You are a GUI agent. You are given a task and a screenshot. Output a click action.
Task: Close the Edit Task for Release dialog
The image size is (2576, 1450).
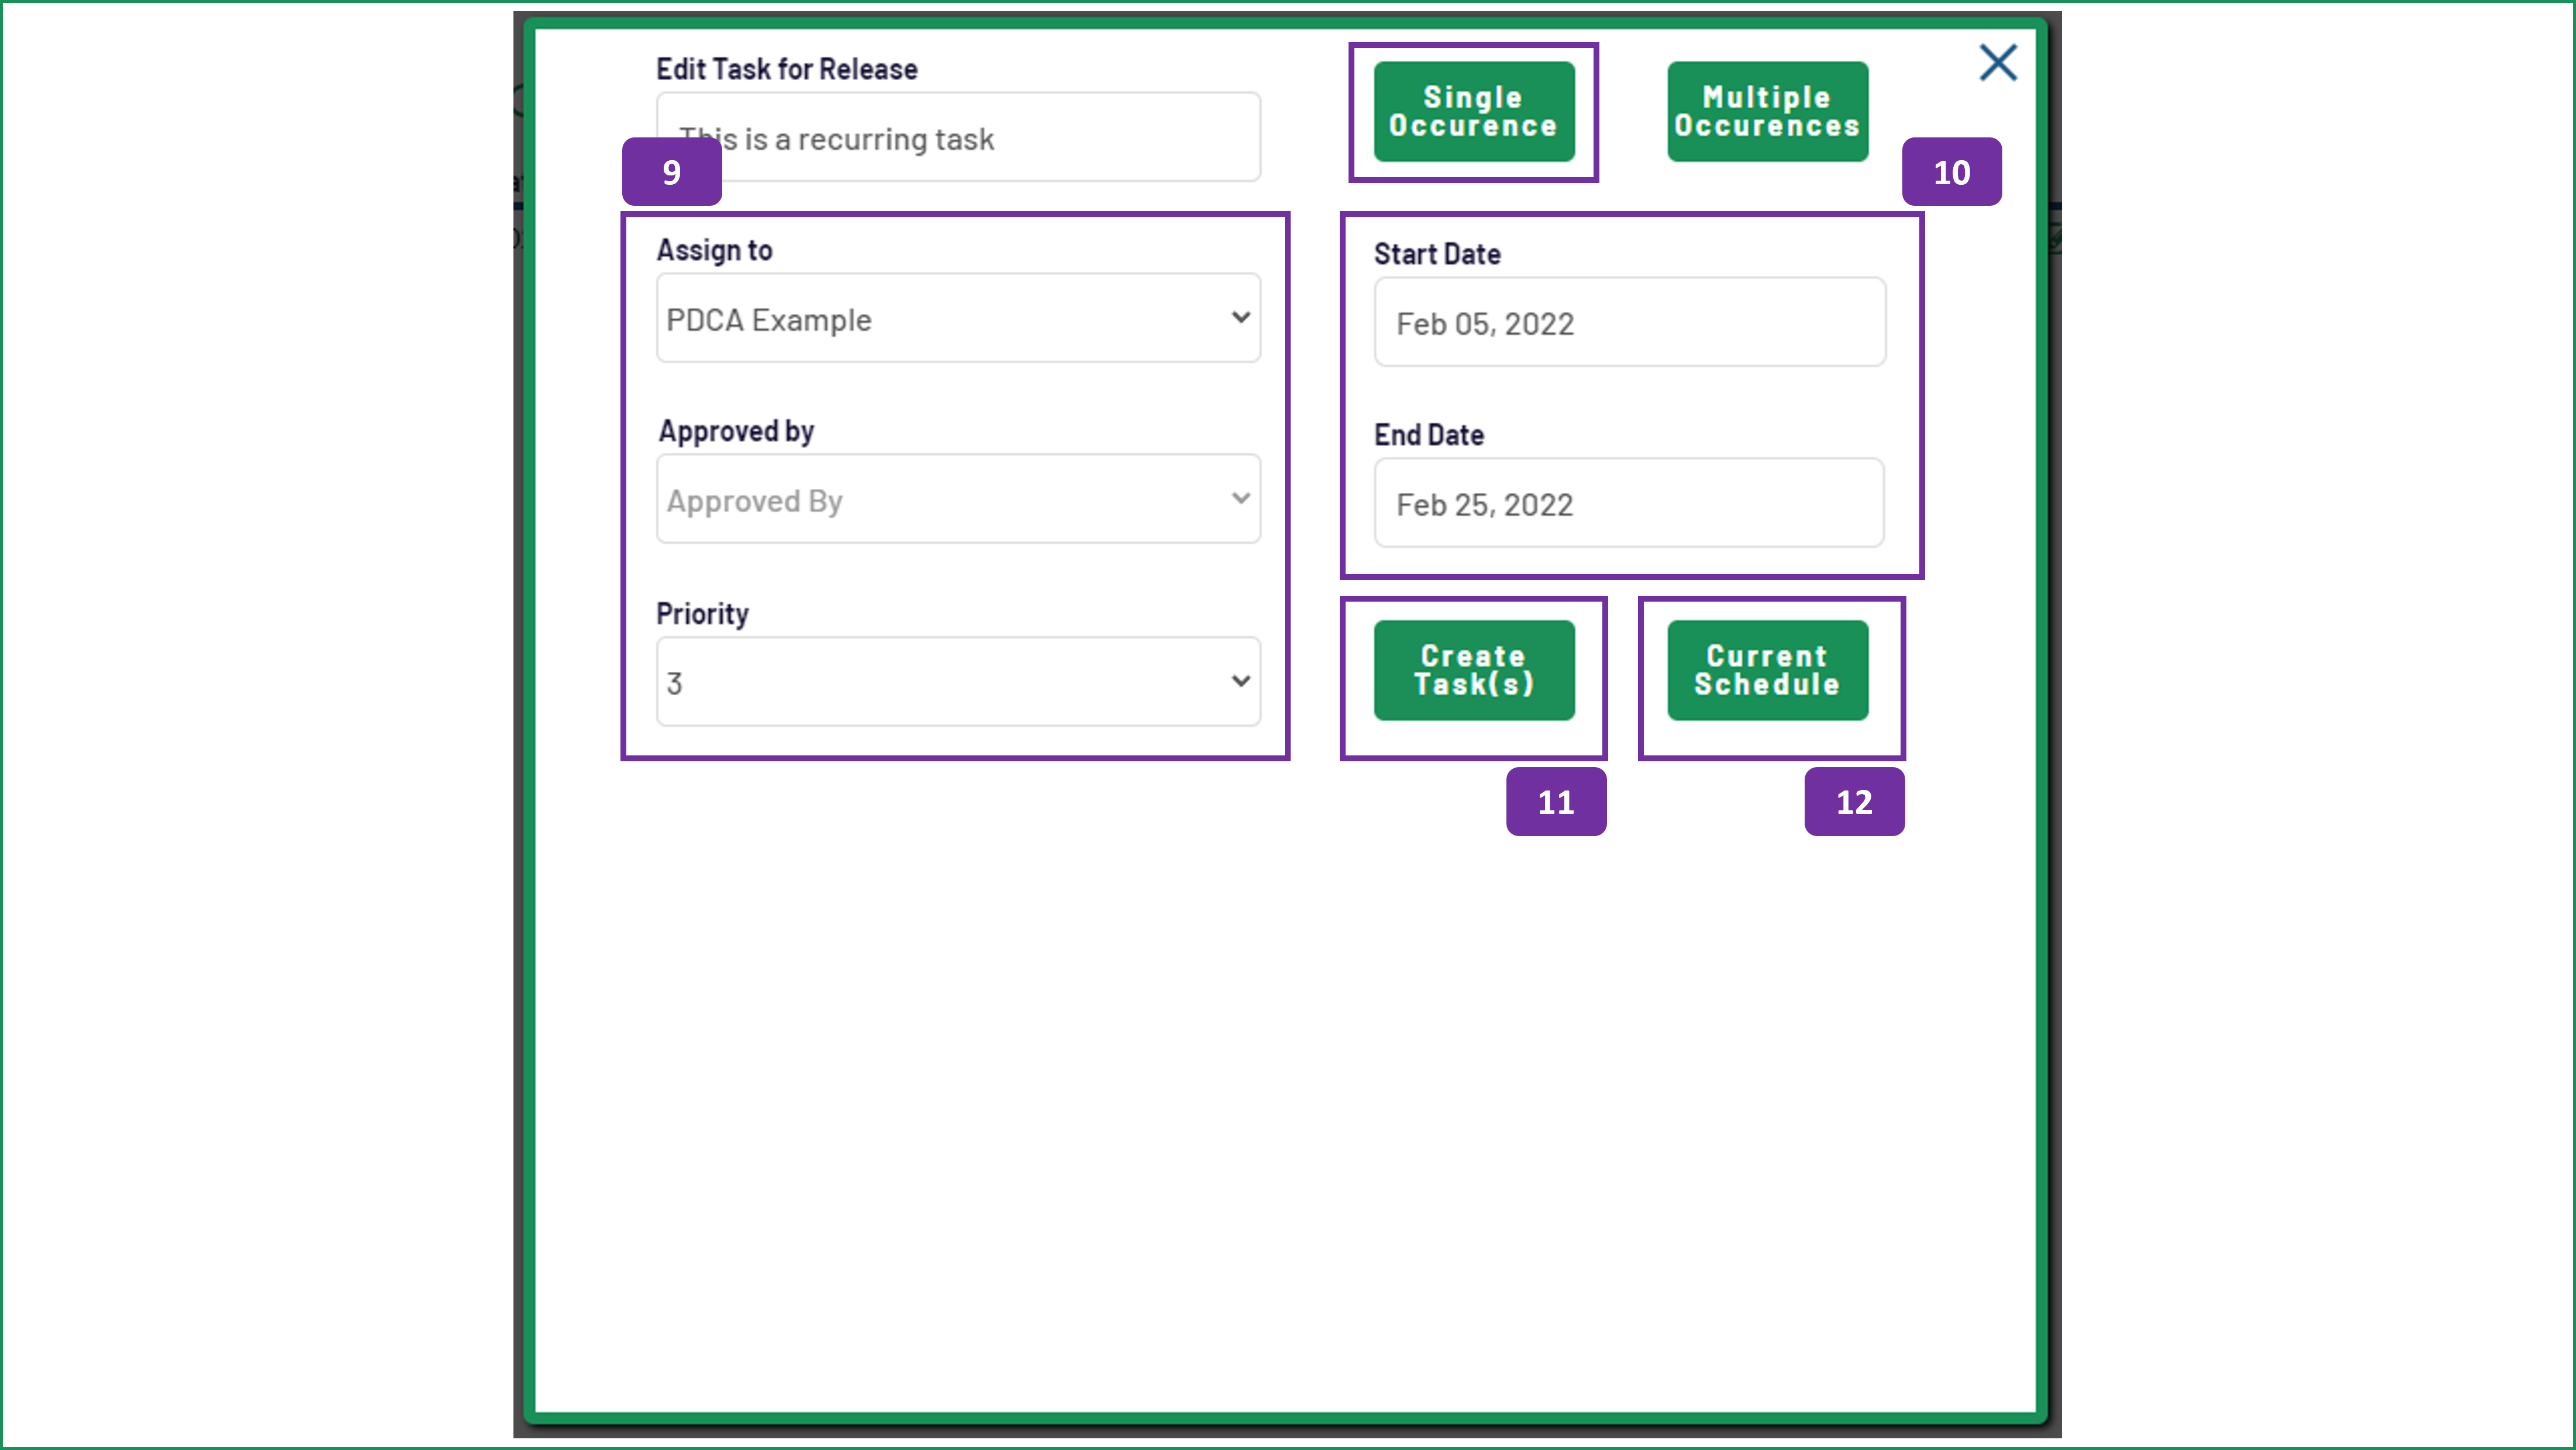pos(1997,62)
